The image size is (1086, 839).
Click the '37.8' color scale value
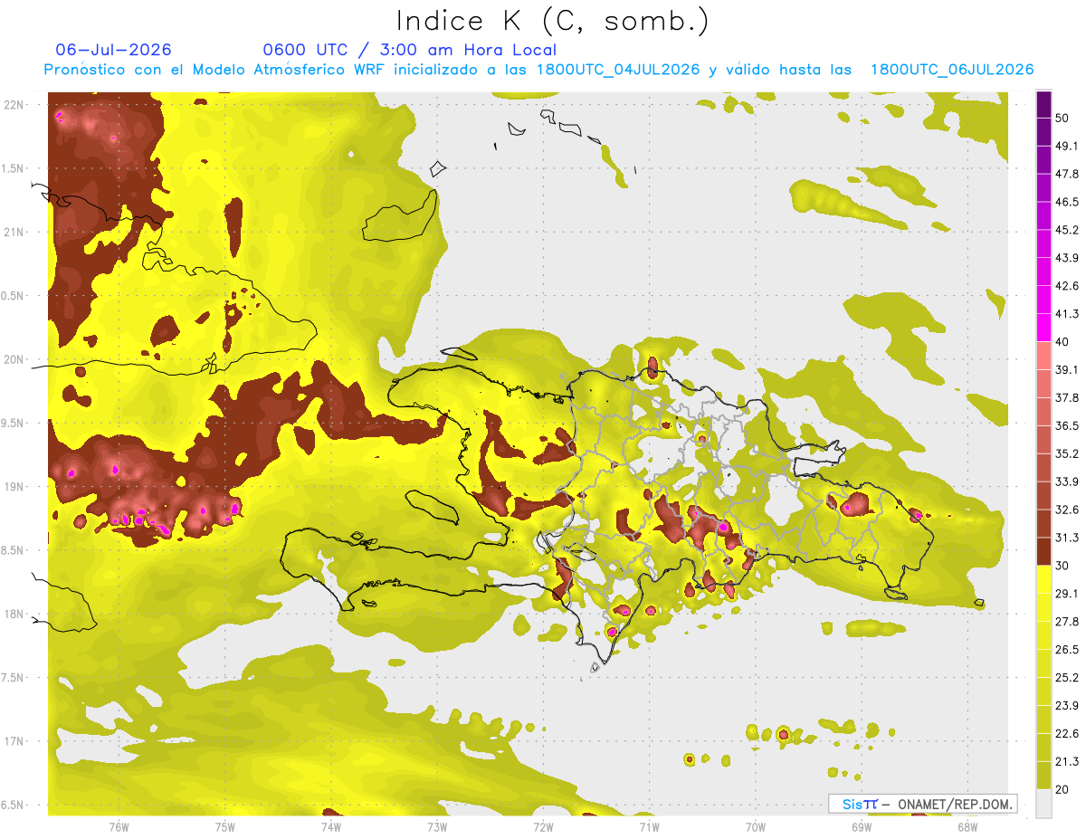click(1066, 398)
